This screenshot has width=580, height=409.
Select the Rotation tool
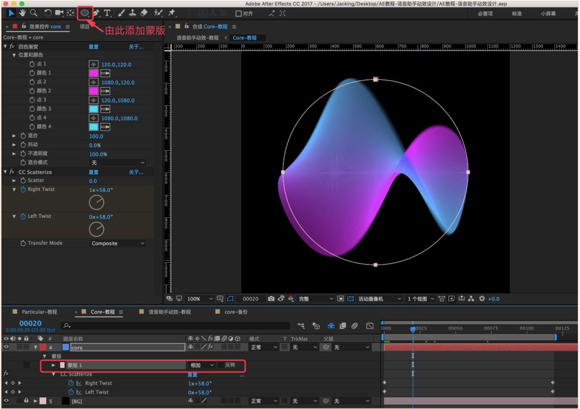48,13
